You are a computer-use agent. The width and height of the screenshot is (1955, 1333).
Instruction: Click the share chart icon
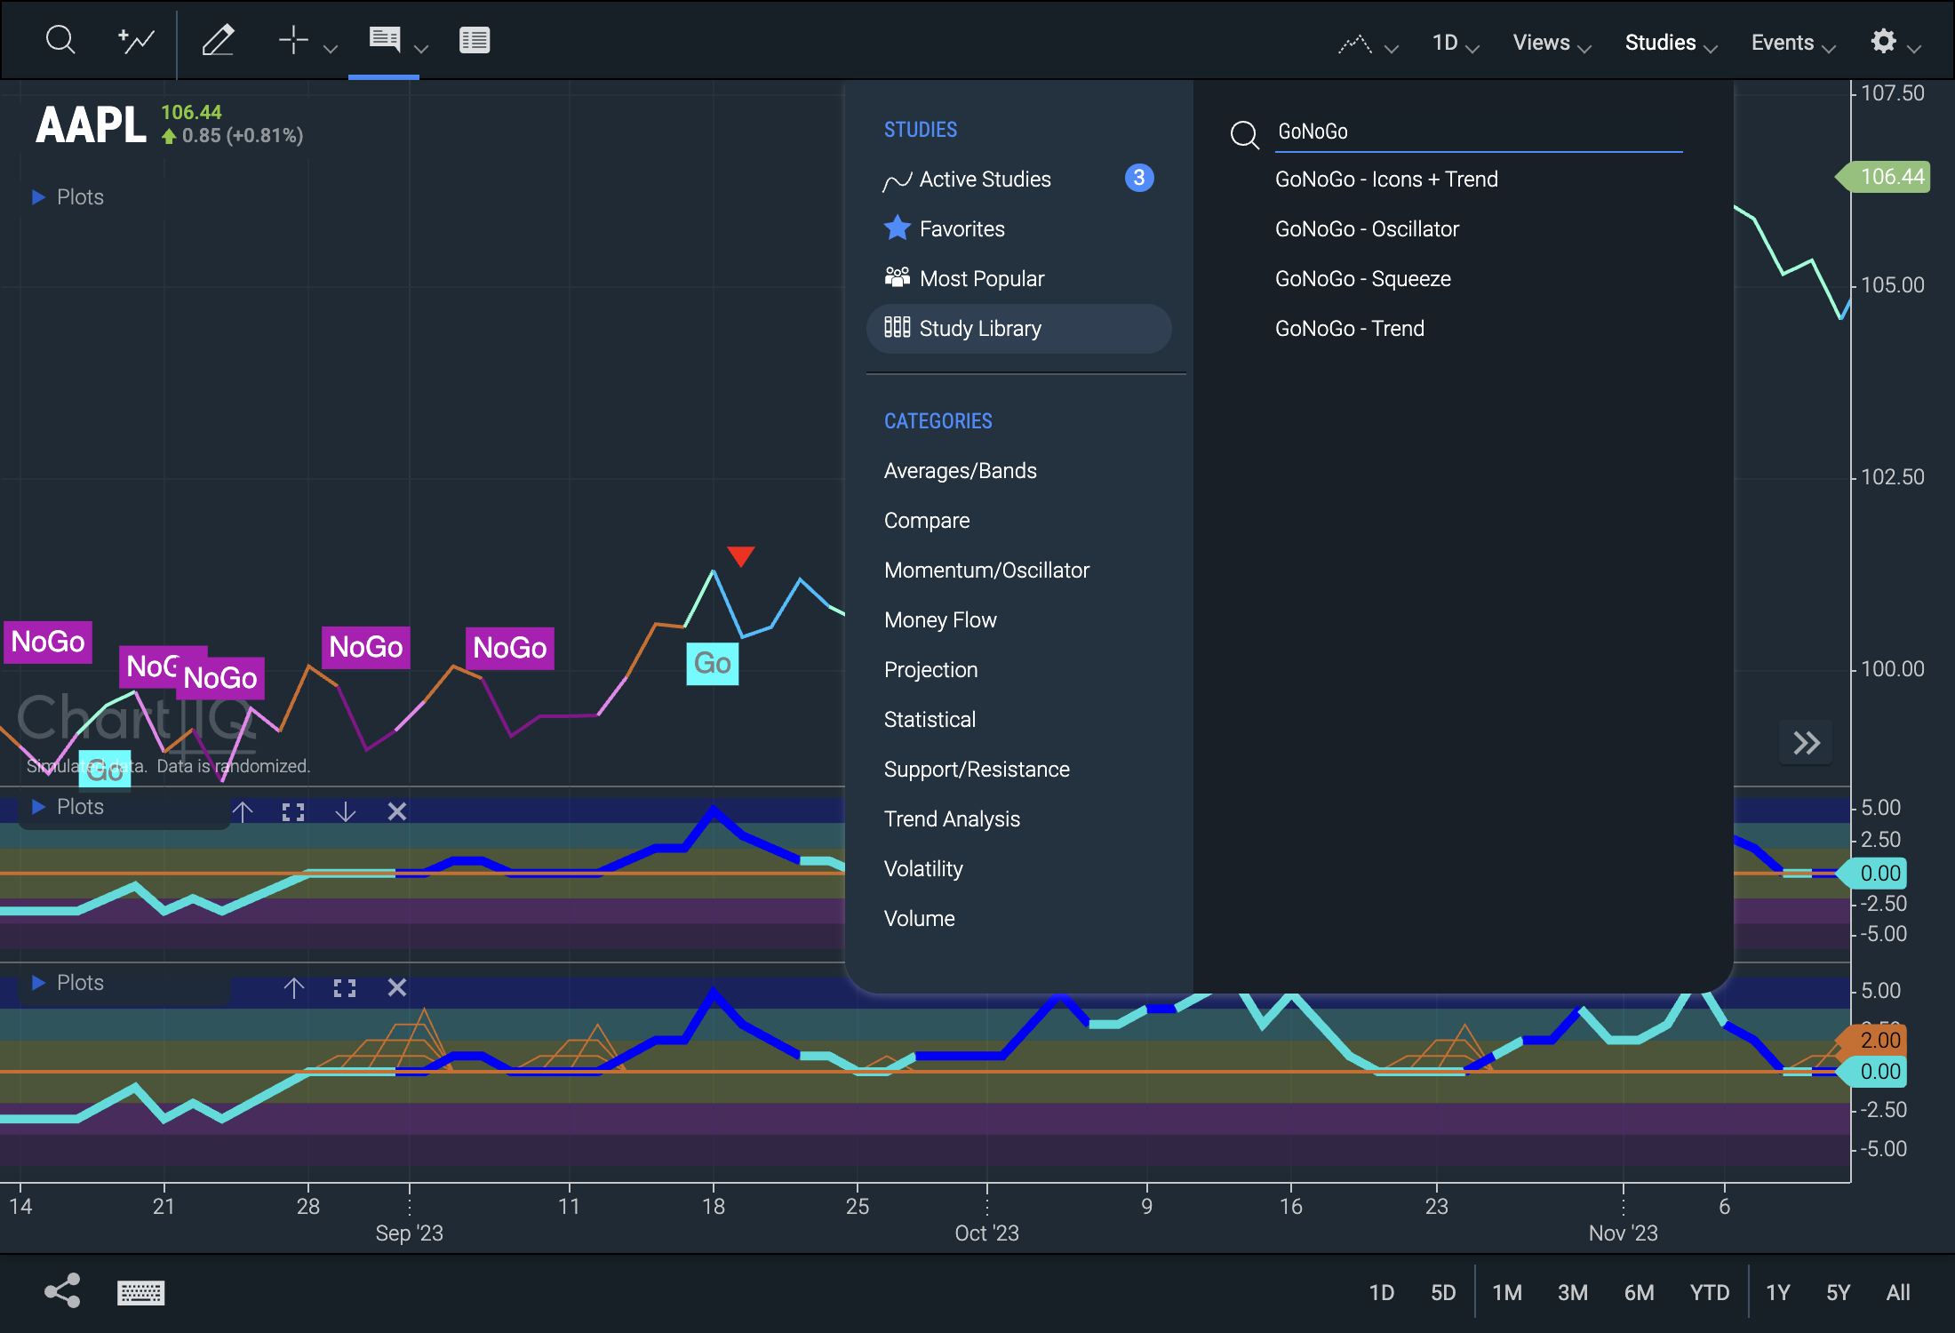[x=62, y=1291]
